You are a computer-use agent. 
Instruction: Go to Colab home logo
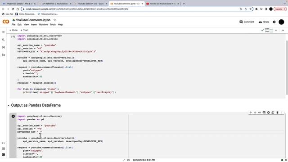point(6,22)
